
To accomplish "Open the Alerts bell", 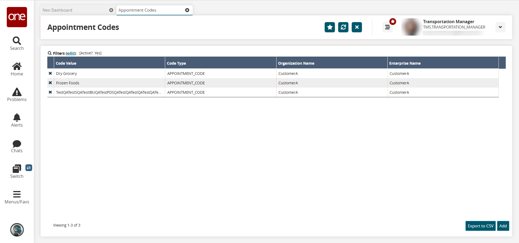I will (x=17, y=120).
